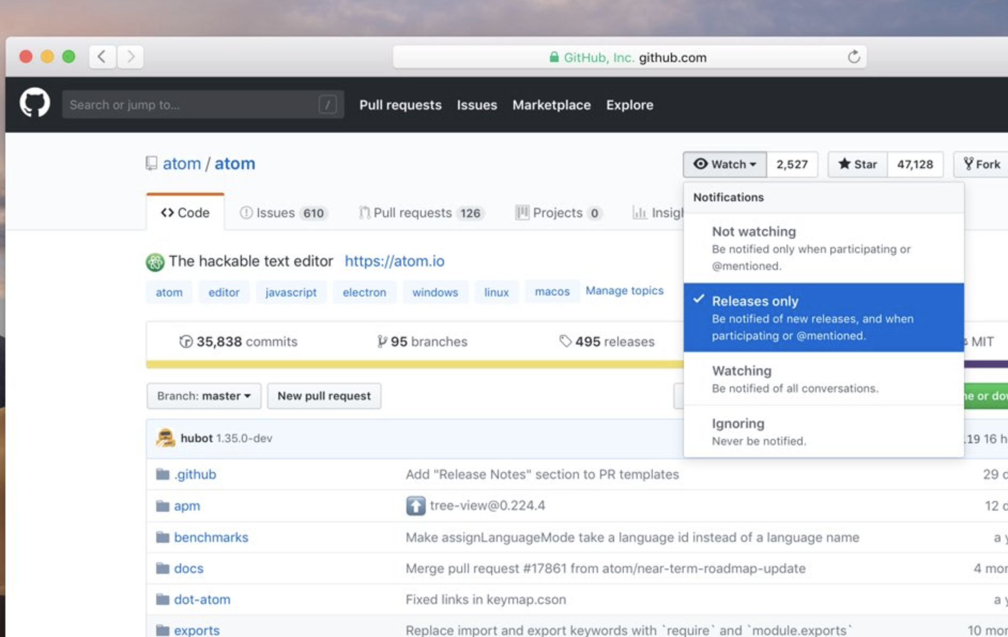Open the exports folder link
Image resolution: width=1008 pixels, height=637 pixels.
point(196,630)
